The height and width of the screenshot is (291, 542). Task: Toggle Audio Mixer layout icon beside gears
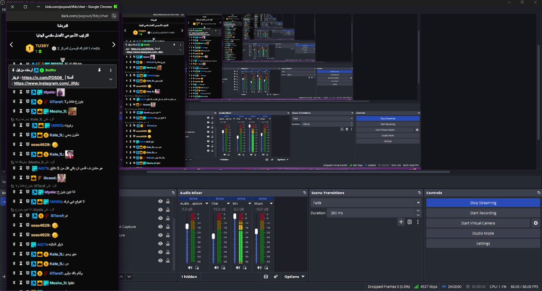coord(266,277)
